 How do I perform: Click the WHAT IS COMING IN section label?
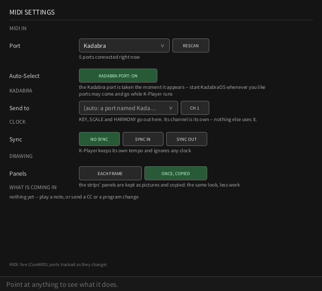coord(33,187)
